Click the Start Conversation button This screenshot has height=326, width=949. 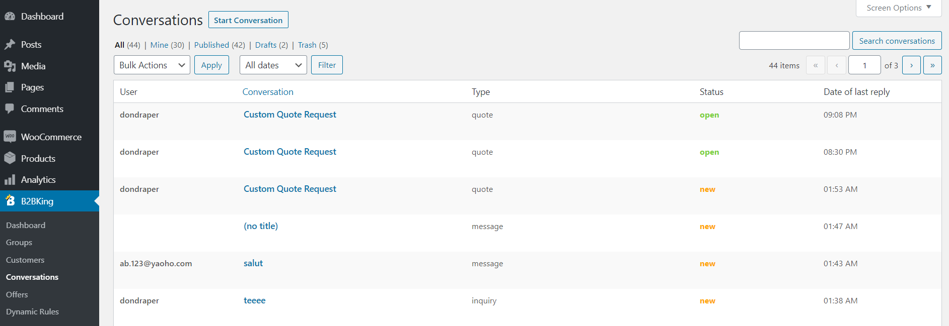coord(248,20)
